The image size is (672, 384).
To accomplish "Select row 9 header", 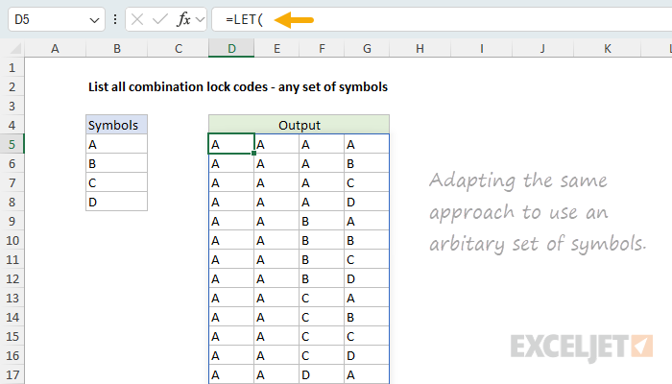I will 12,221.
